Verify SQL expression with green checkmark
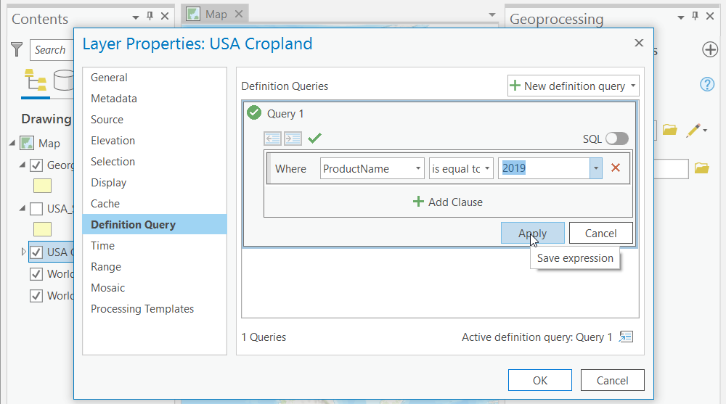The image size is (726, 404). click(x=315, y=138)
